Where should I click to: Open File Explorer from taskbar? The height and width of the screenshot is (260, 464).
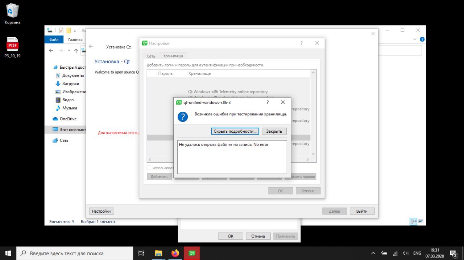click(x=158, y=253)
